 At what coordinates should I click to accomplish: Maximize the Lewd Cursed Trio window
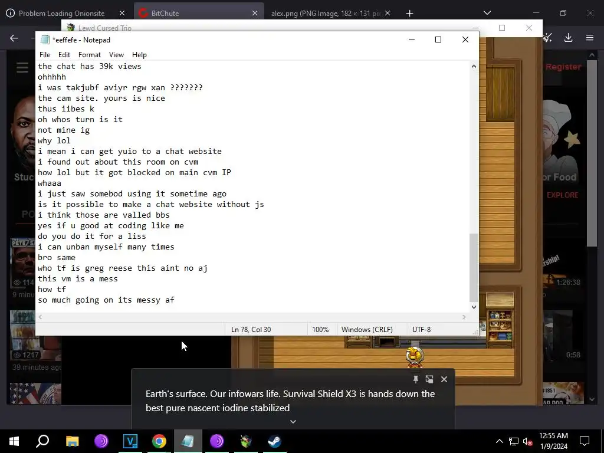[501, 28]
